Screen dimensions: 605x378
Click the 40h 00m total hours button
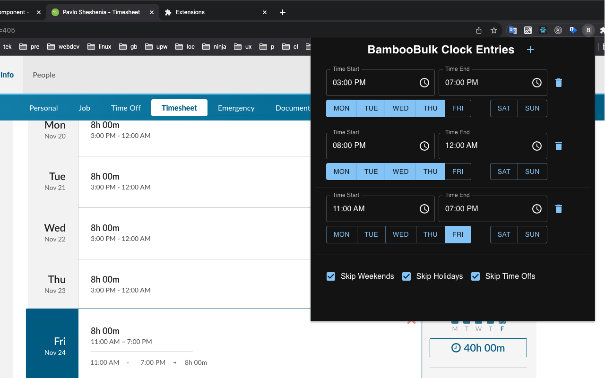coord(478,348)
